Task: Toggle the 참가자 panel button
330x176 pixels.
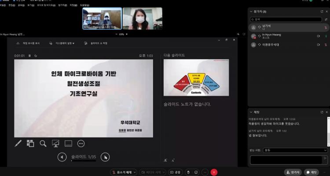Action: pos(293,172)
